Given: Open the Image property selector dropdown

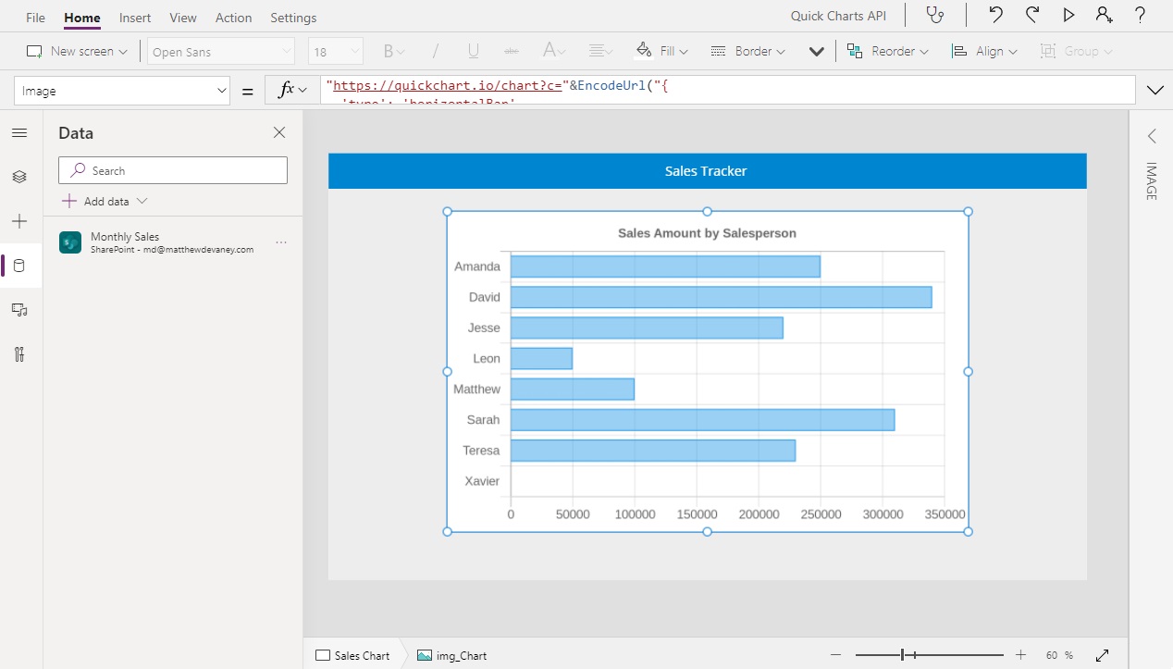Looking at the screenshot, I should click(122, 91).
